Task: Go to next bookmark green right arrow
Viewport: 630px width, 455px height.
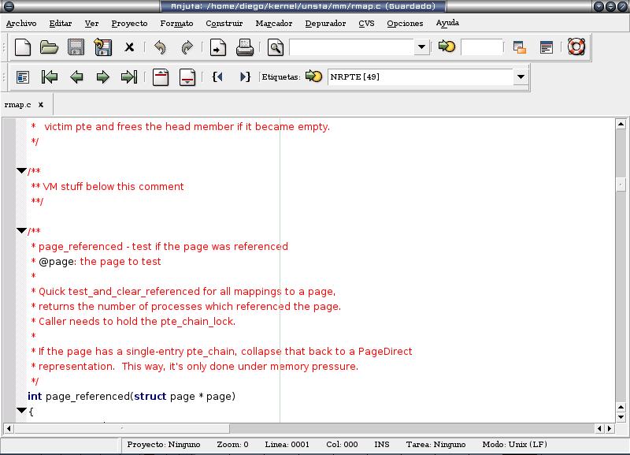Action: tap(103, 76)
